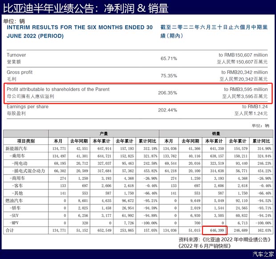
Task: Click the text to RMB3,595 million
Action: [246, 89]
